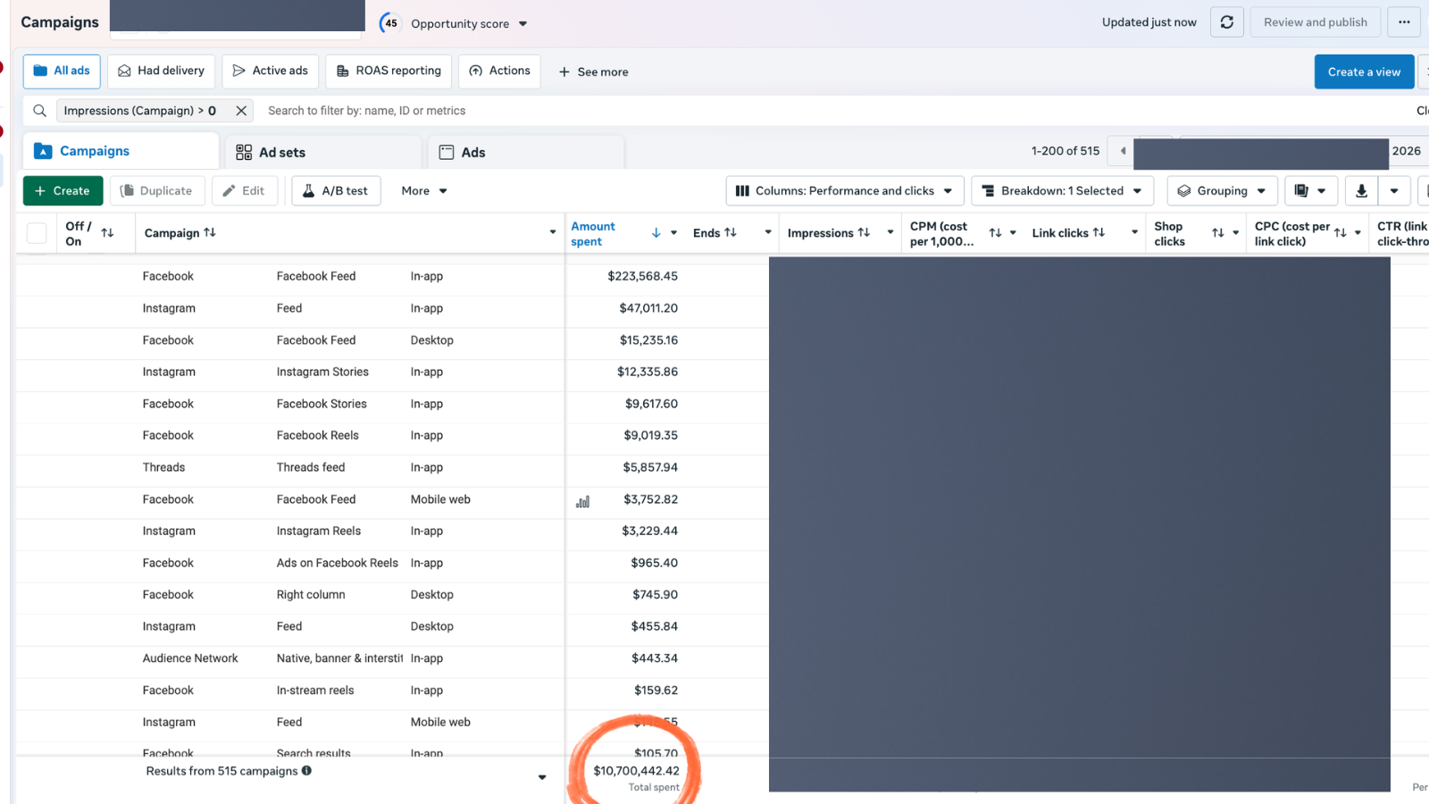Open Columns: Performance and clicks dropdown
Image resolution: width=1429 pixels, height=804 pixels.
tap(845, 191)
